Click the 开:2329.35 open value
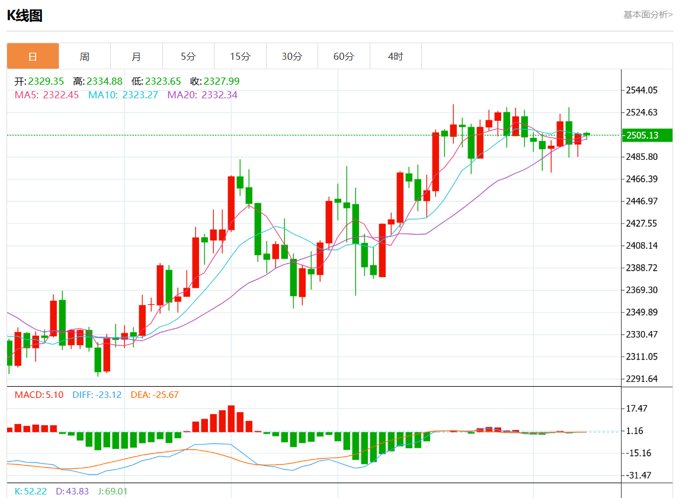Image resolution: width=698 pixels, height=498 pixels. tap(39, 81)
